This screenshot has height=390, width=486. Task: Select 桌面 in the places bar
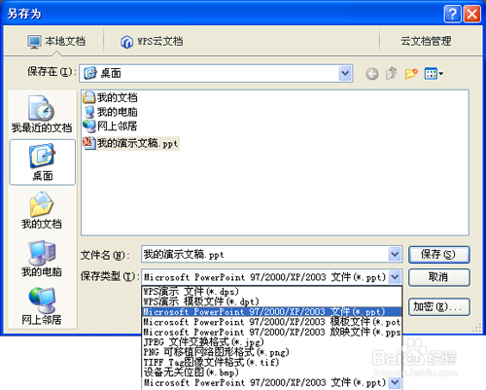click(43, 162)
